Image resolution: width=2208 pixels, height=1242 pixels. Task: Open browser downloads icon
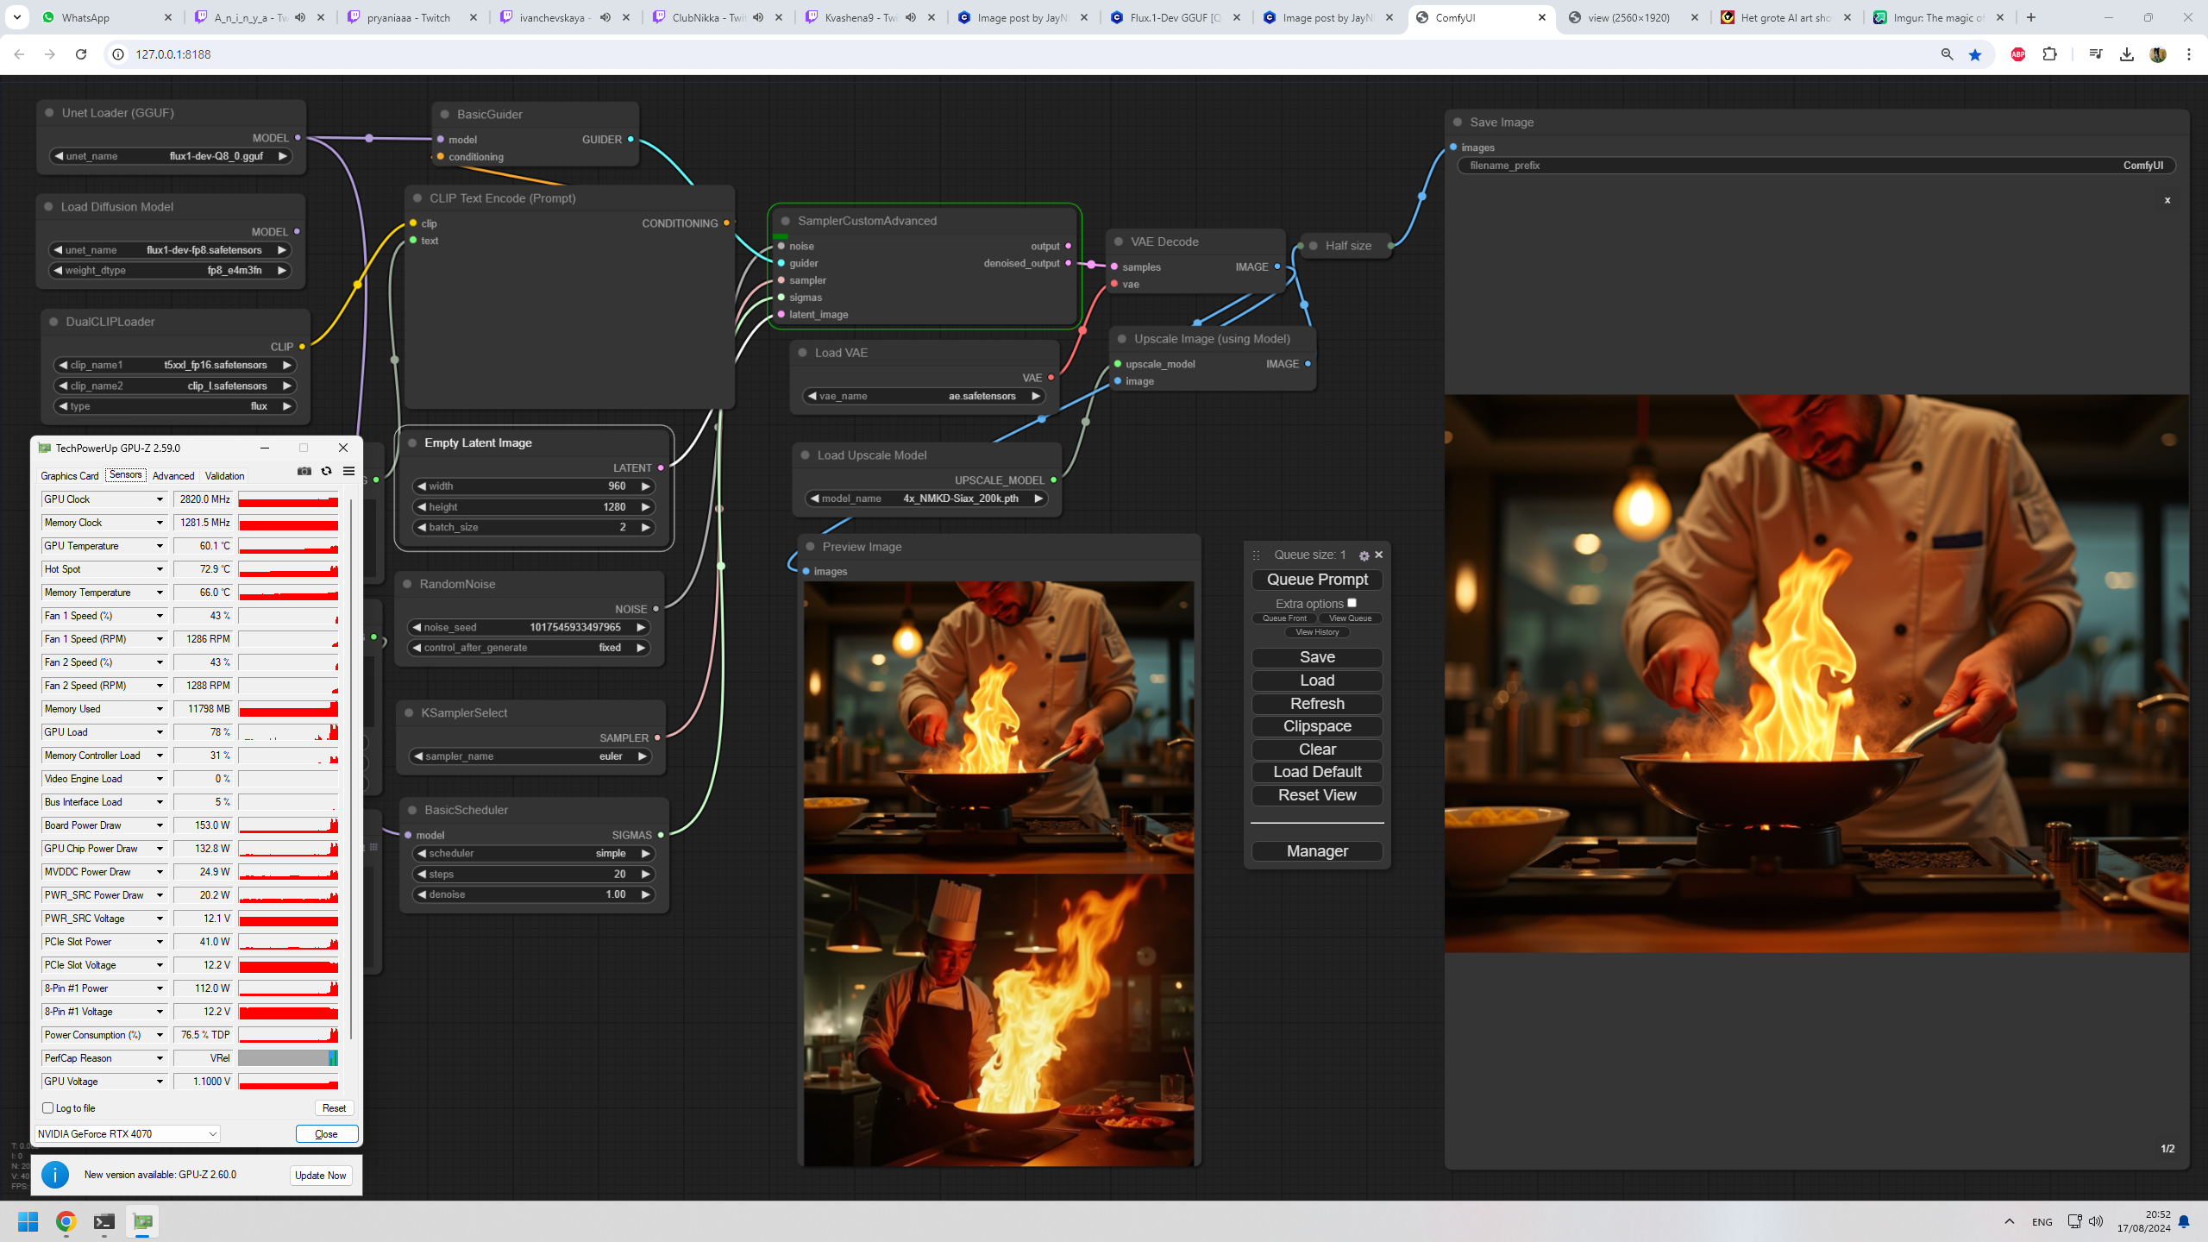2127,54
